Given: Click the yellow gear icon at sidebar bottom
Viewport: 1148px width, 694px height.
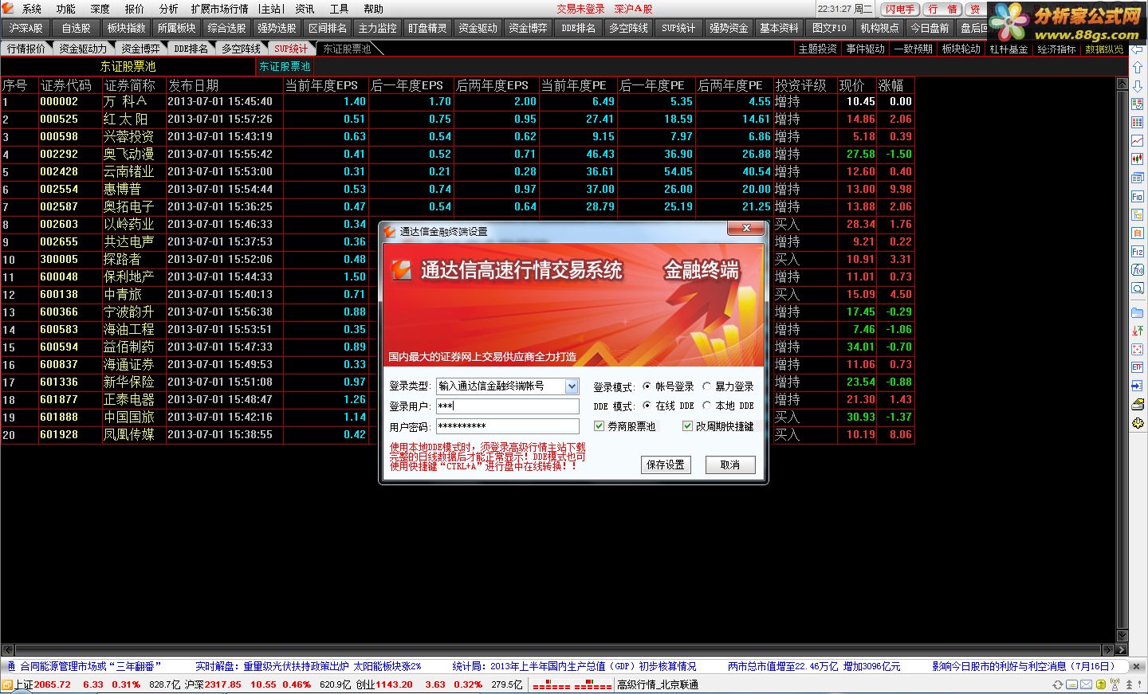Looking at the screenshot, I should (x=1138, y=423).
